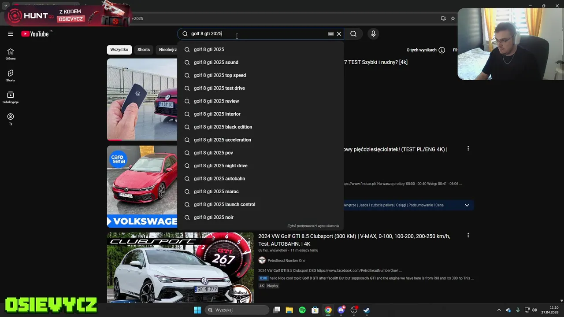This screenshot has height=317, width=564.
Task: Open the Windows Start menu
Action: tap(197, 310)
